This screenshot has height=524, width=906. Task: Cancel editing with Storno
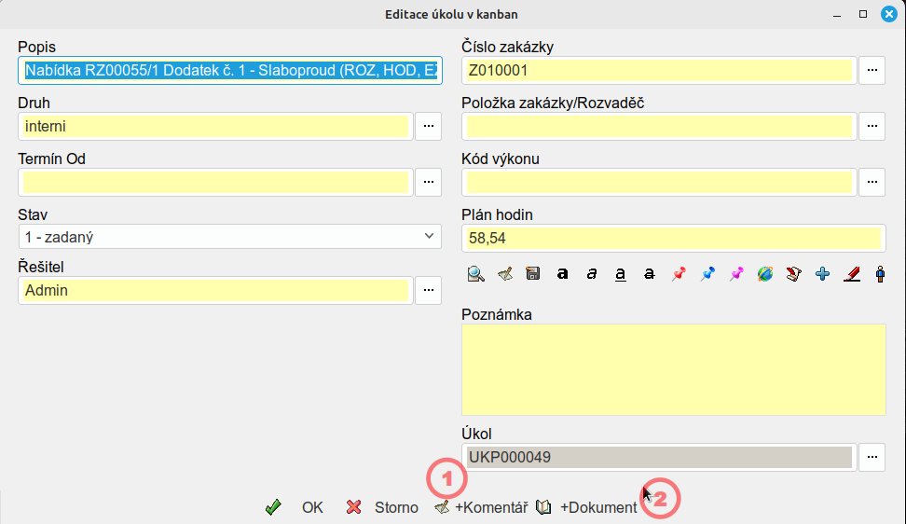click(382, 507)
